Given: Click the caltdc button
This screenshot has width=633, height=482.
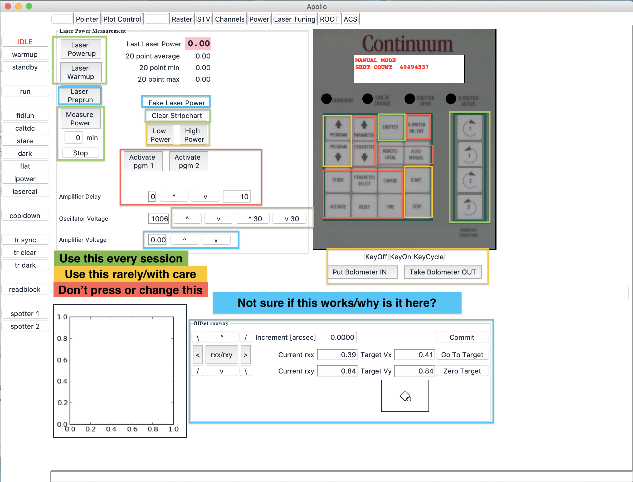Looking at the screenshot, I should click(25, 128).
